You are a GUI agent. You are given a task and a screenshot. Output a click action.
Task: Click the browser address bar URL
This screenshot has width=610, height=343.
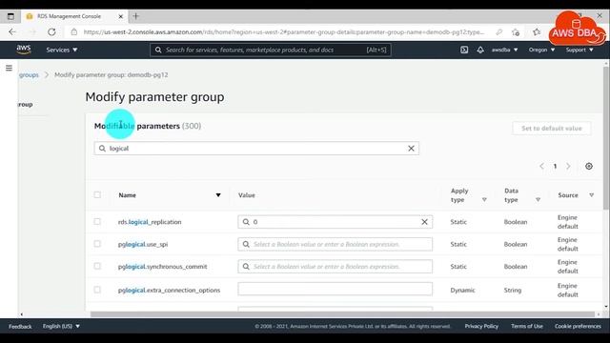(x=284, y=32)
